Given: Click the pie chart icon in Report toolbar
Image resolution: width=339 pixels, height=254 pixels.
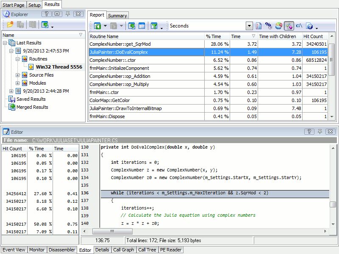Looking at the screenshot, I should pyautogui.click(x=279, y=26).
